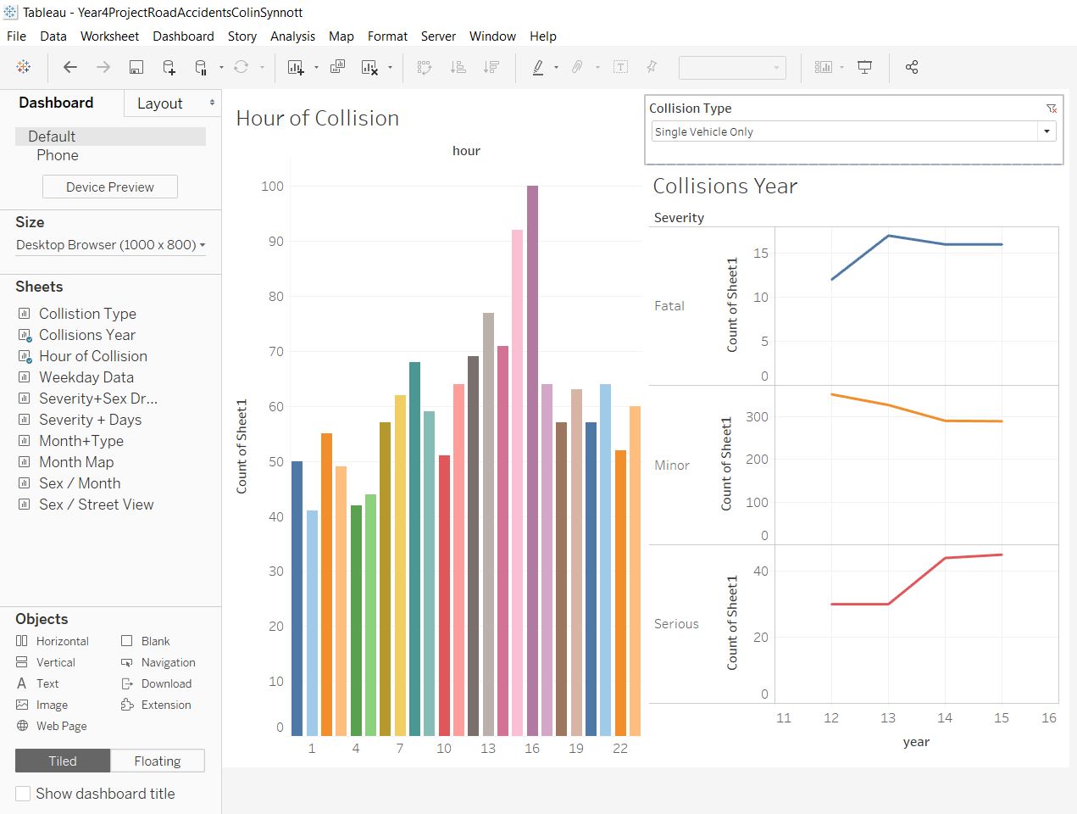The width and height of the screenshot is (1077, 814).
Task: Select the Weekday Data sheet in list
Action: [x=86, y=377]
